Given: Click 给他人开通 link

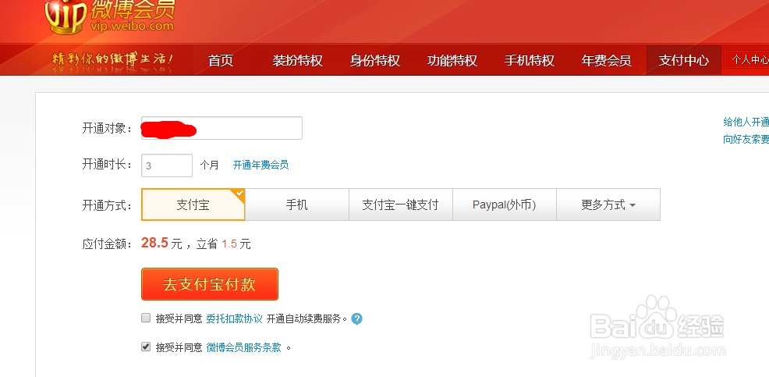Looking at the screenshot, I should coord(746,122).
